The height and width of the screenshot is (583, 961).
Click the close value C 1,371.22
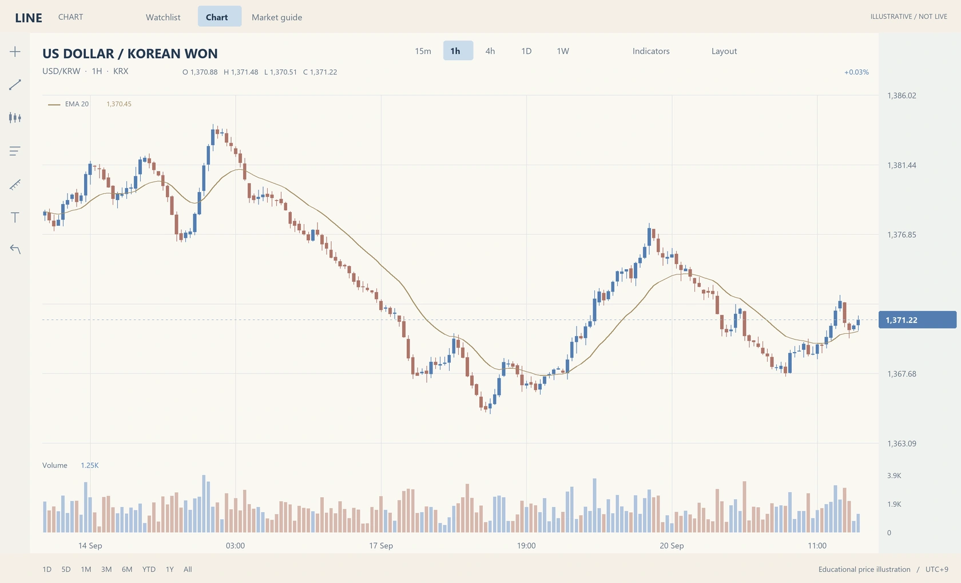pos(320,72)
